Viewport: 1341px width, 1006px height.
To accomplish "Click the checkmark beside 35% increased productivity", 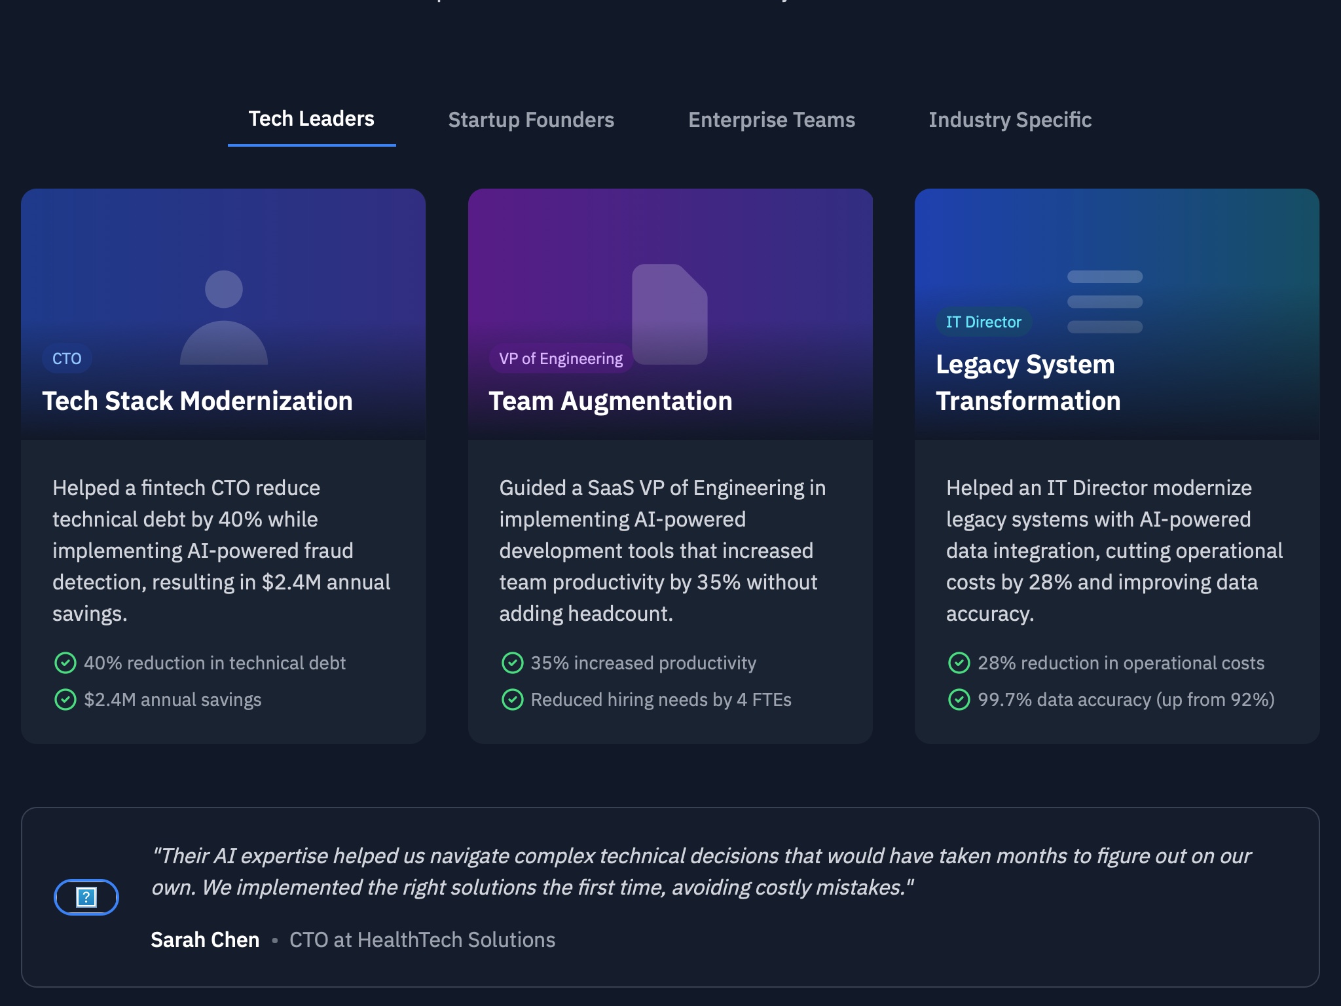I will pyautogui.click(x=512, y=663).
